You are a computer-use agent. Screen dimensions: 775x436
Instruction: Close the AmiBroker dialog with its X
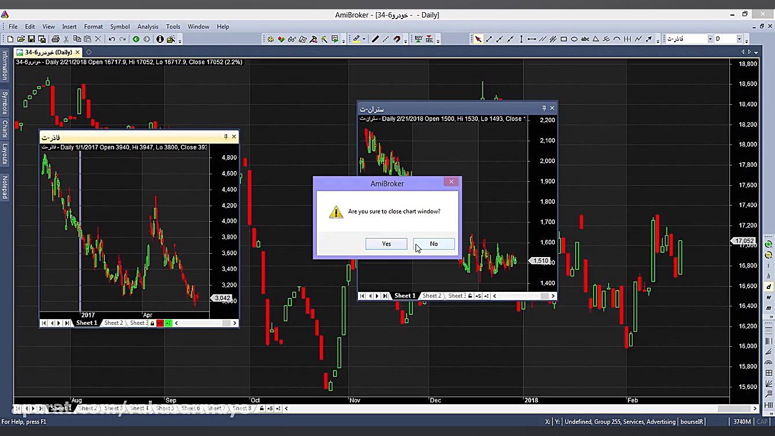click(451, 182)
